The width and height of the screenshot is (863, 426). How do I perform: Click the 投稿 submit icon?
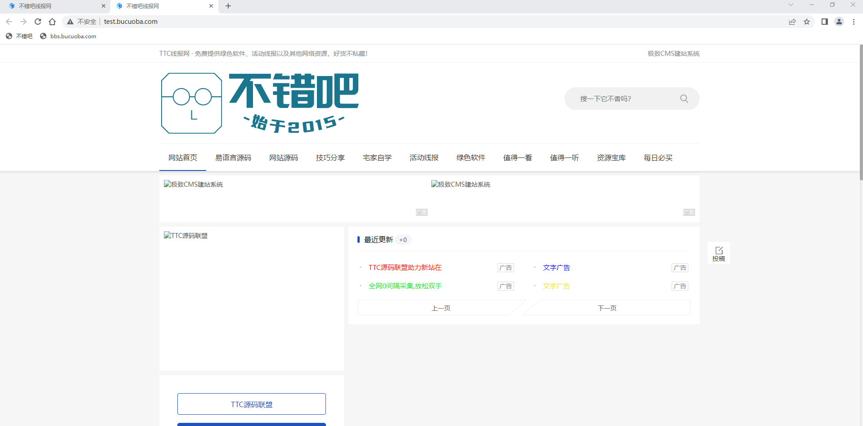(x=718, y=253)
